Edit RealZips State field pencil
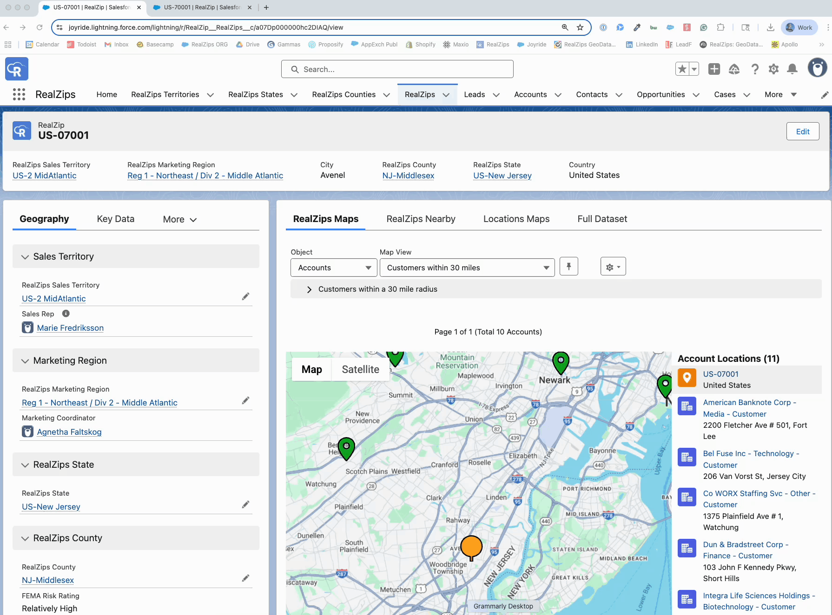The image size is (832, 615). [245, 504]
